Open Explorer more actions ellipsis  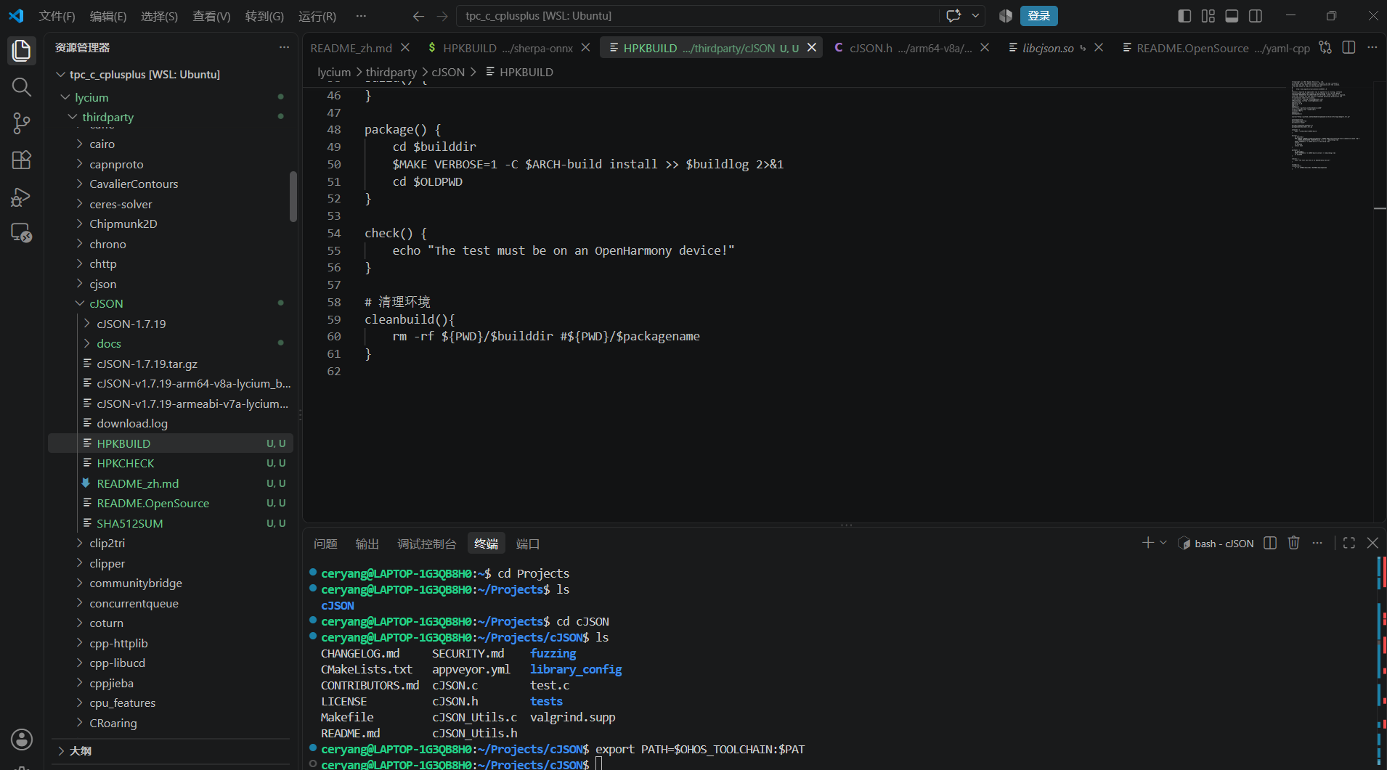[x=284, y=47]
